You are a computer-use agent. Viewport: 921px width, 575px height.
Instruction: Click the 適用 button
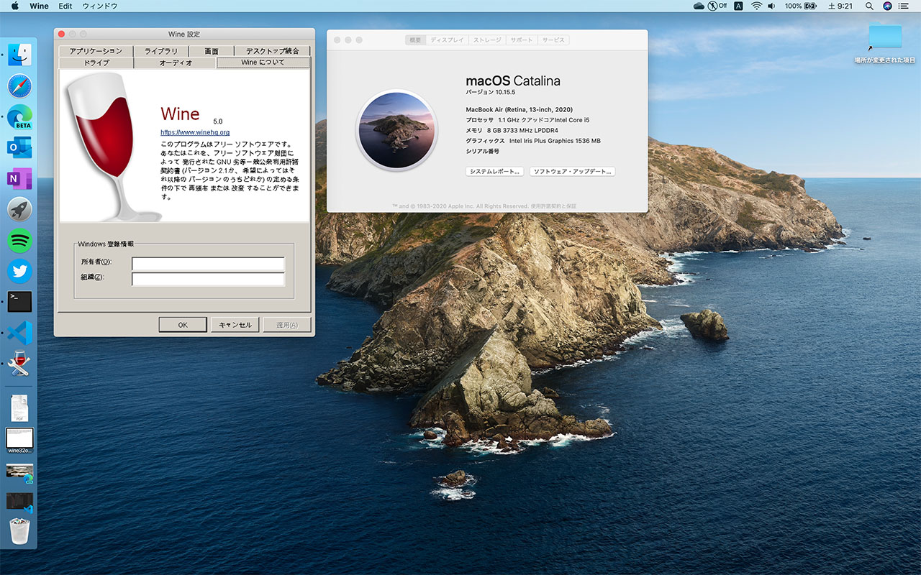click(287, 325)
